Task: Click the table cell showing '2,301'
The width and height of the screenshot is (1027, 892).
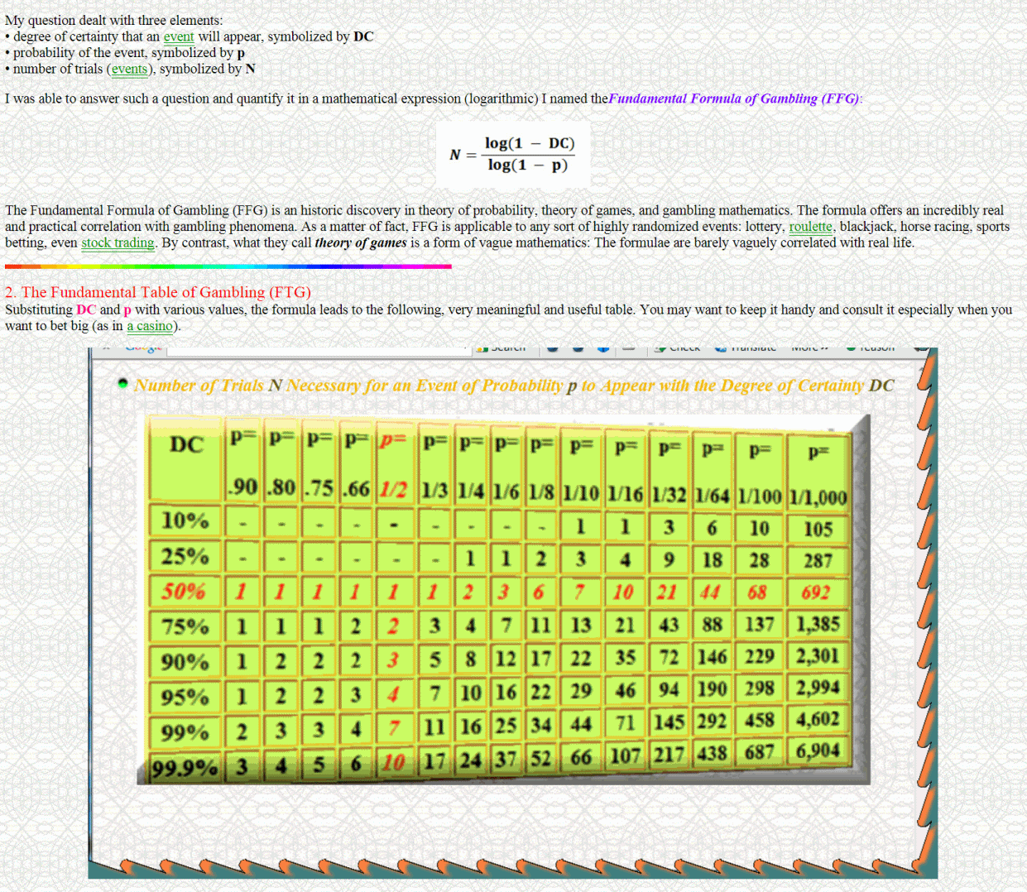Action: point(818,656)
